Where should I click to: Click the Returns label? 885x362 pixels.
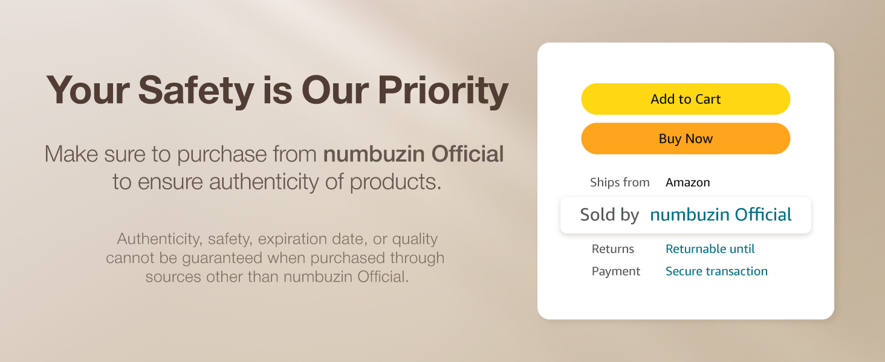tap(612, 249)
